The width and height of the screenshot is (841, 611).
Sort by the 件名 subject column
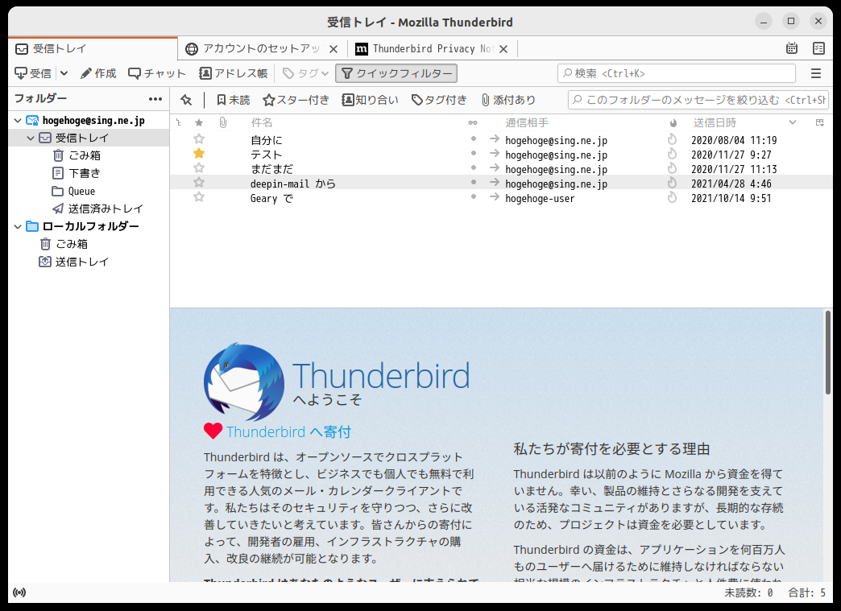[262, 122]
